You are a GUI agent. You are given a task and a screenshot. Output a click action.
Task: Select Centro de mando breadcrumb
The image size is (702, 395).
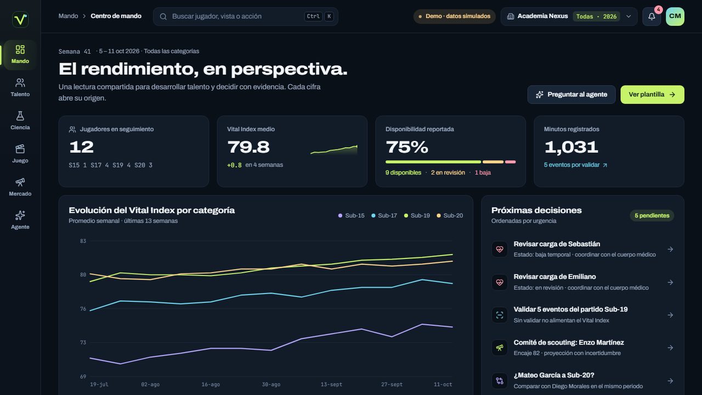click(x=116, y=16)
